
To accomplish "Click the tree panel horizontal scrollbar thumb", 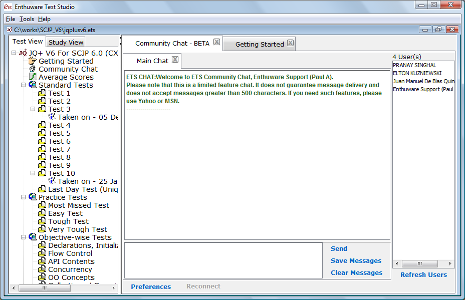I will 45,288.
